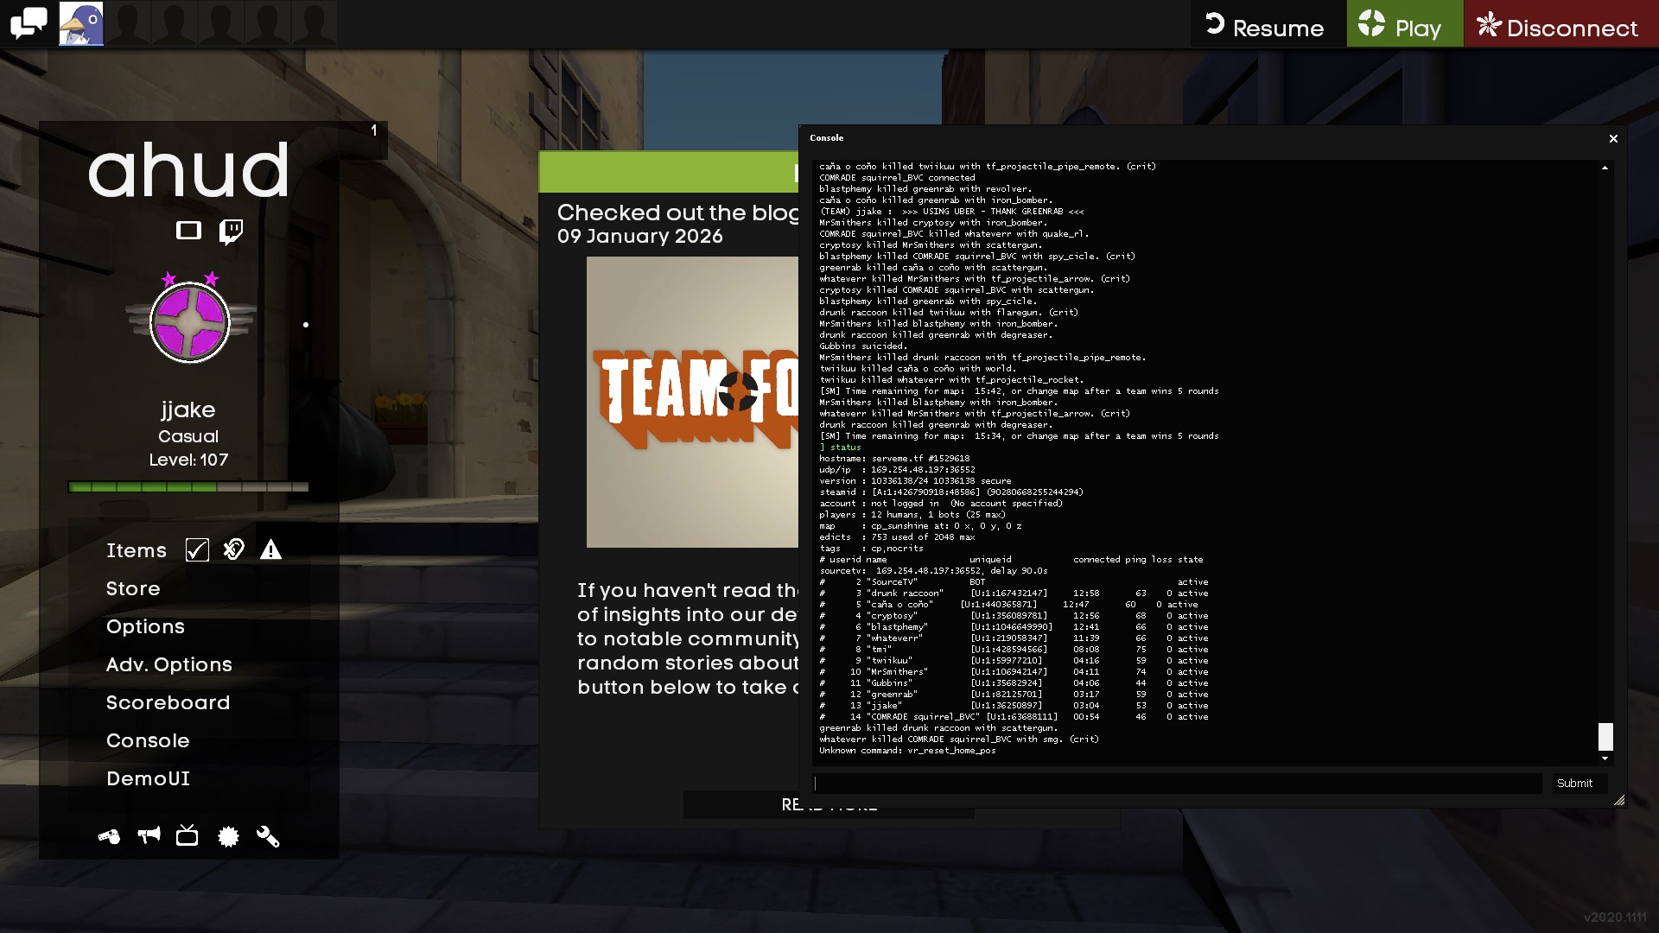Click the console command input field
Viewport: 1659px width, 933px height.
[x=1177, y=784]
